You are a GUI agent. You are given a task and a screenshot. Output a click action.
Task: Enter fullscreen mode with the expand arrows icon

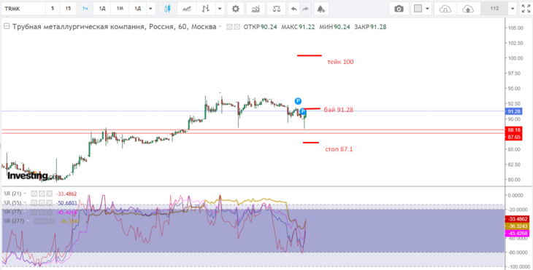tap(526, 9)
